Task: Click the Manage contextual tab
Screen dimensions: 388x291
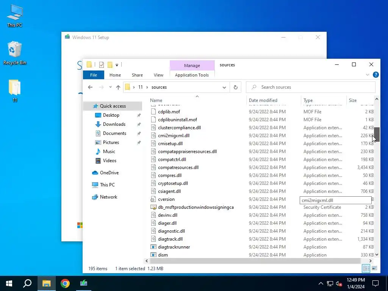Action: [192, 66]
